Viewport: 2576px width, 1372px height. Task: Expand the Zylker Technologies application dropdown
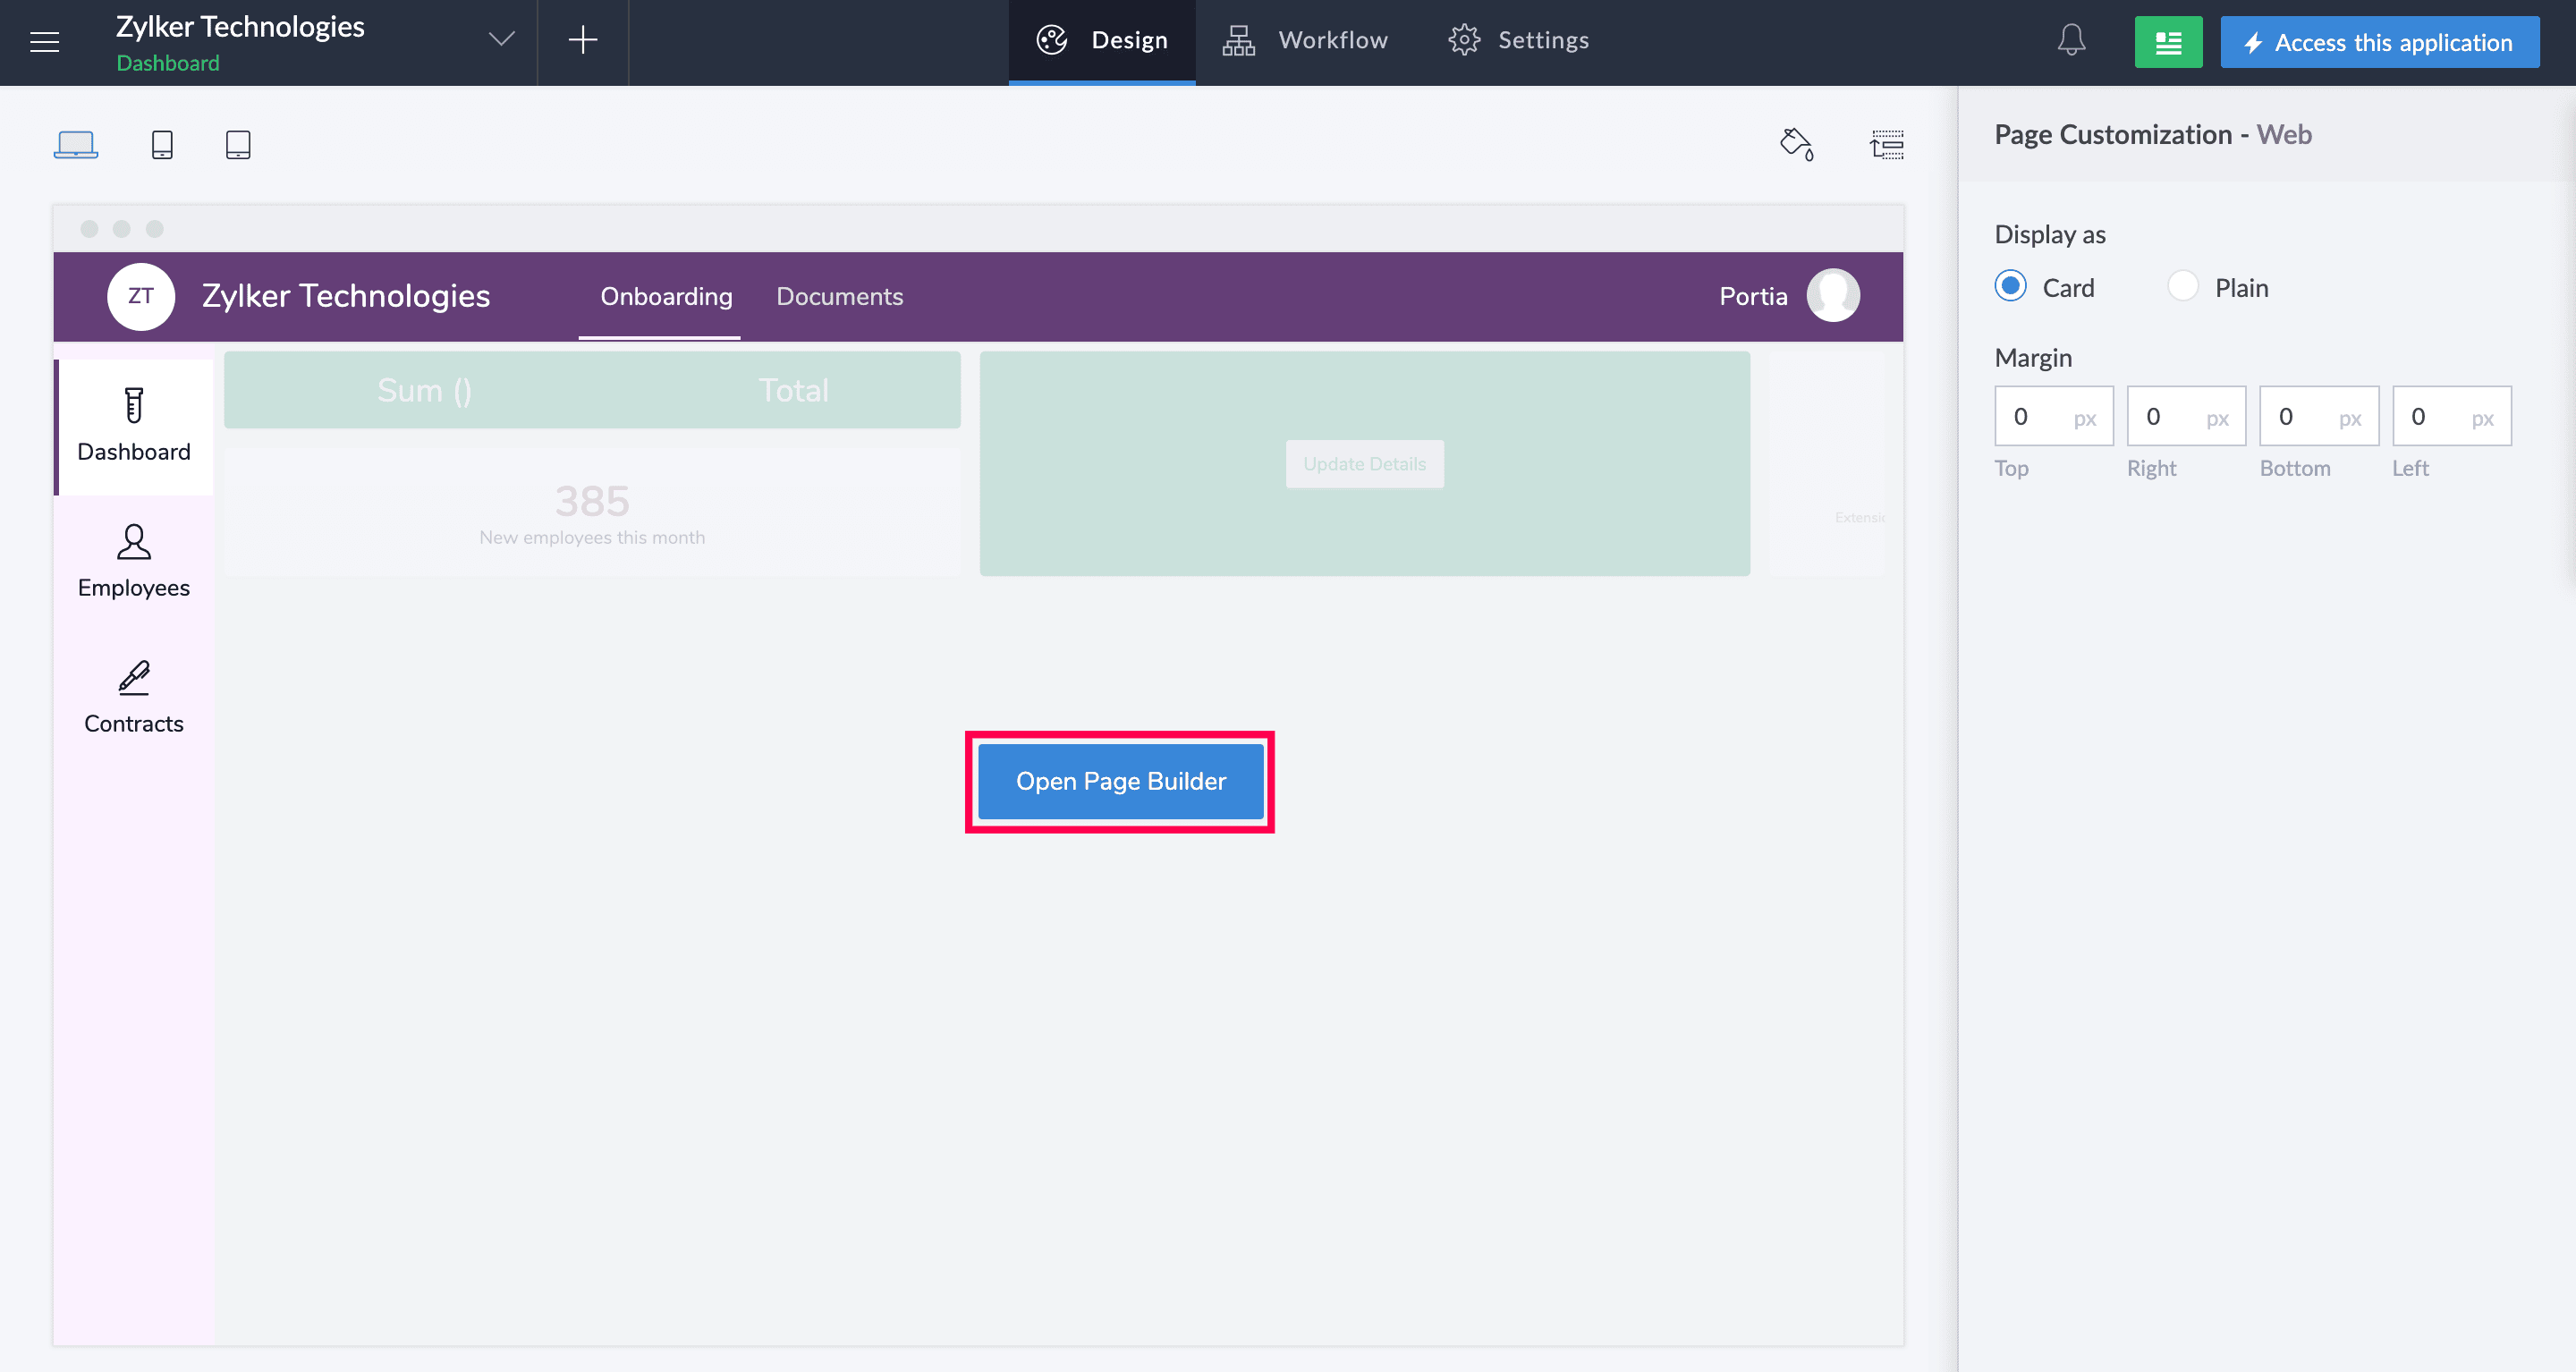click(x=501, y=40)
